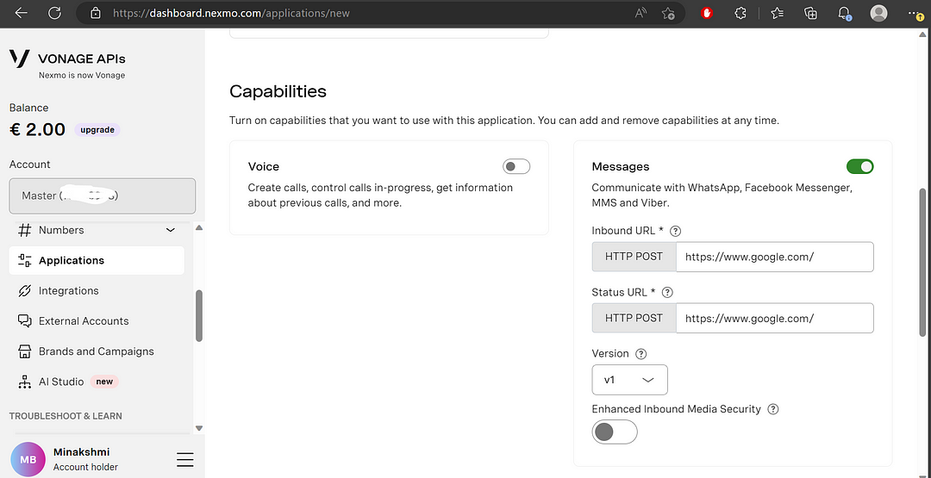The width and height of the screenshot is (931, 478).
Task: Open browser Extensions puzzle icon
Action: click(x=740, y=12)
